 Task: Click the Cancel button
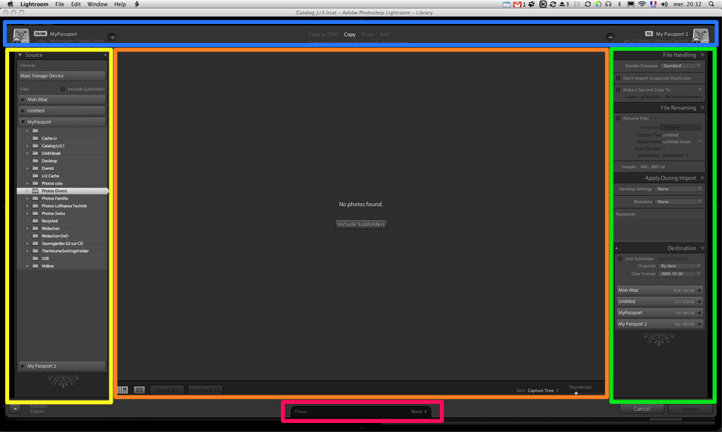642,409
